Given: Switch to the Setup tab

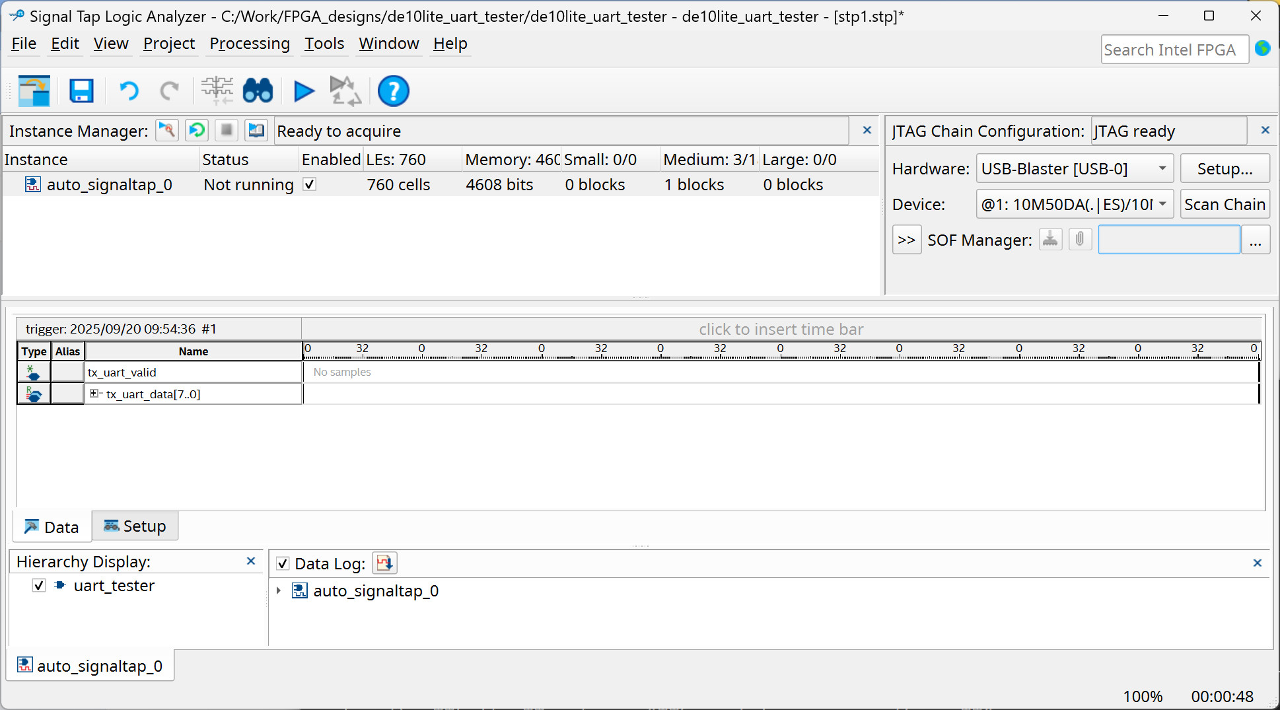Looking at the screenshot, I should coord(135,526).
